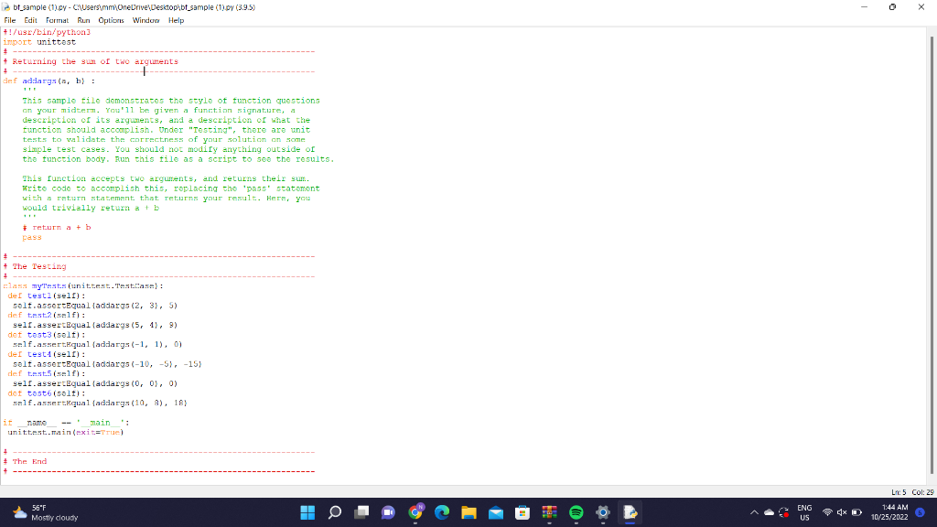The height and width of the screenshot is (527, 937).
Task: Open Google Chrome from the taskbar
Action: (415, 512)
